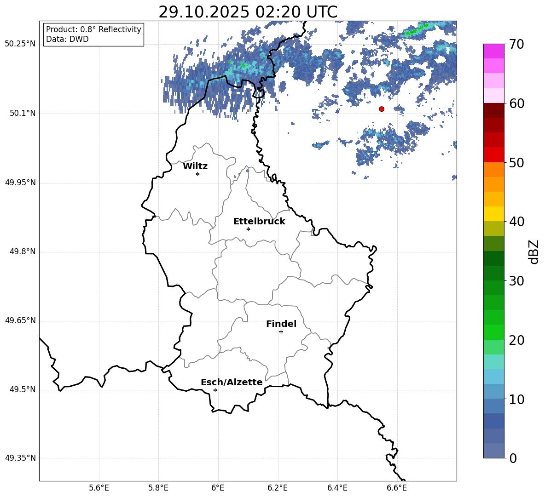Click the 6°E longitude label
Image resolution: width=545 pixels, height=497 pixels.
[x=218, y=488]
